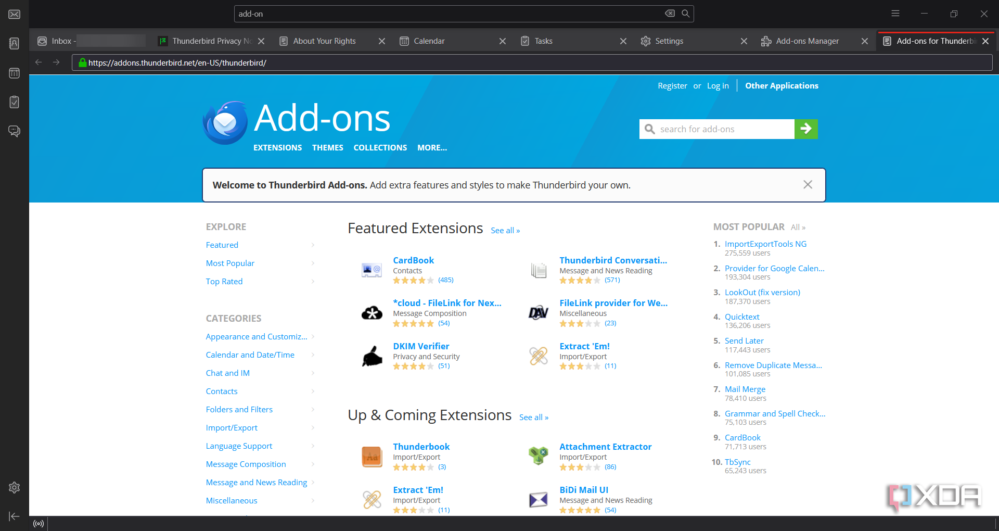
Task: Click the Thunderbook extension icon
Action: tap(372, 457)
